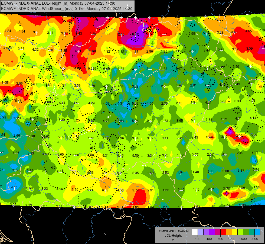Click the LCL-Height label in the legend
Image resolution: width=265 pixels, height=244 pixels.
click(x=173, y=236)
